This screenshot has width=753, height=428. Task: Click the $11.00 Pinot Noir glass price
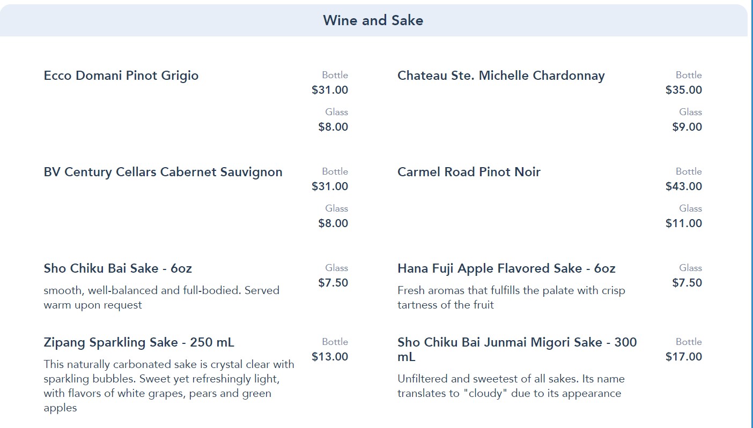pyautogui.click(x=684, y=223)
